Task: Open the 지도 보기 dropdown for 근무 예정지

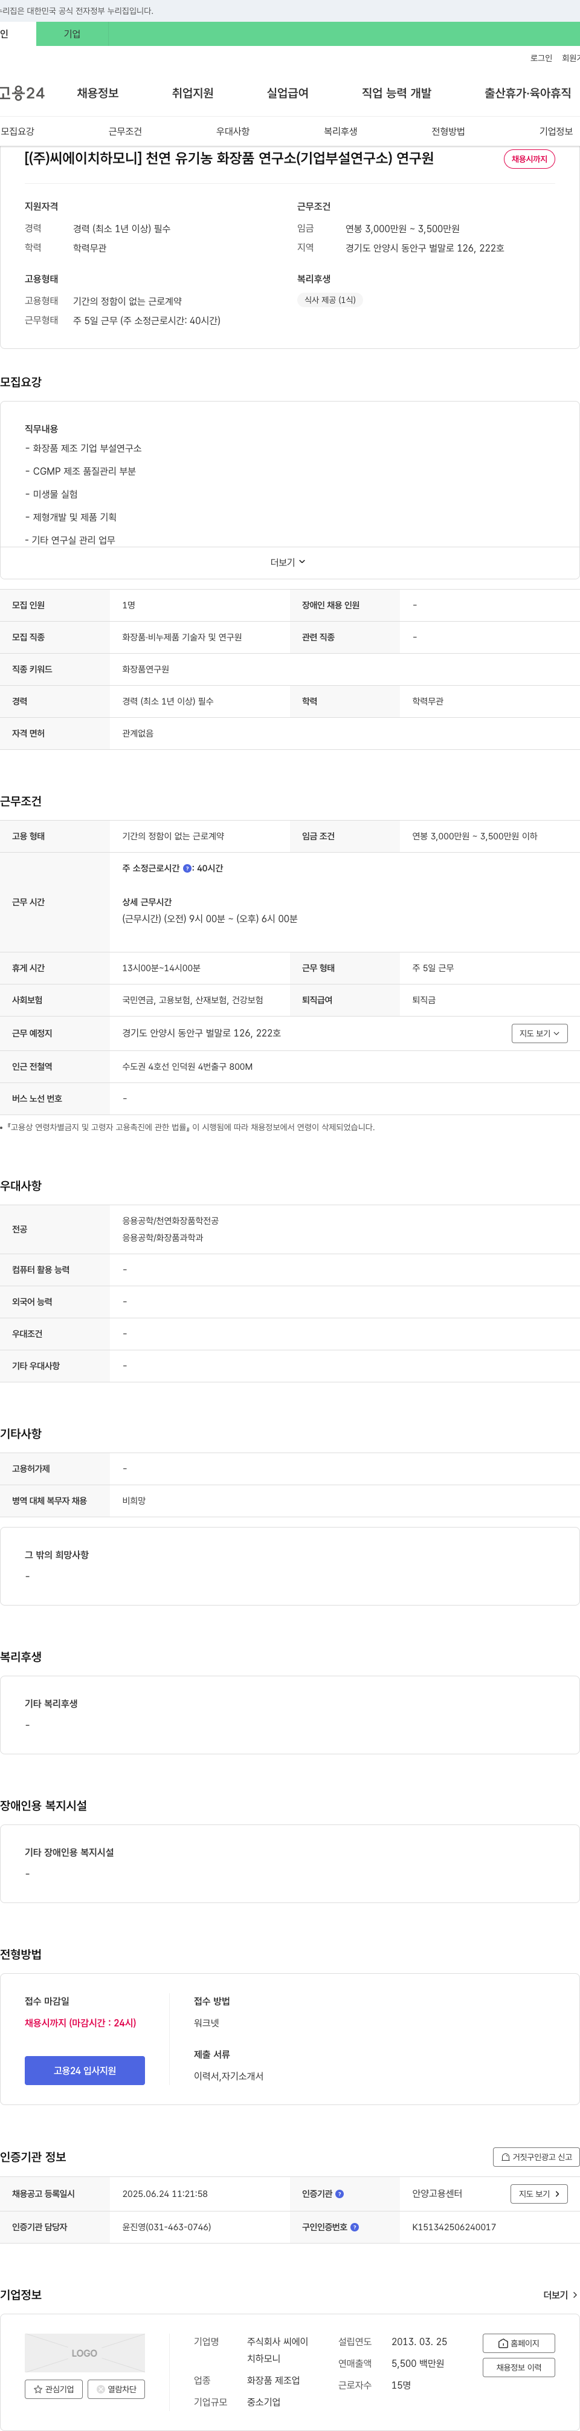Action: [x=540, y=1033]
